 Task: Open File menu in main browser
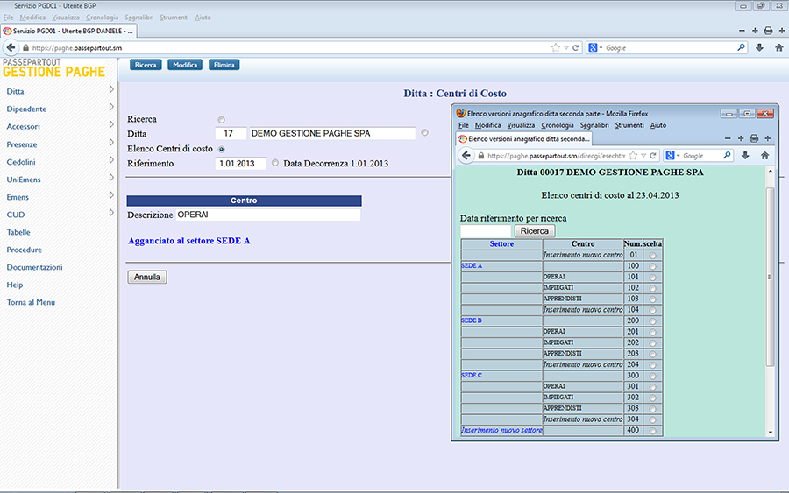(8, 18)
